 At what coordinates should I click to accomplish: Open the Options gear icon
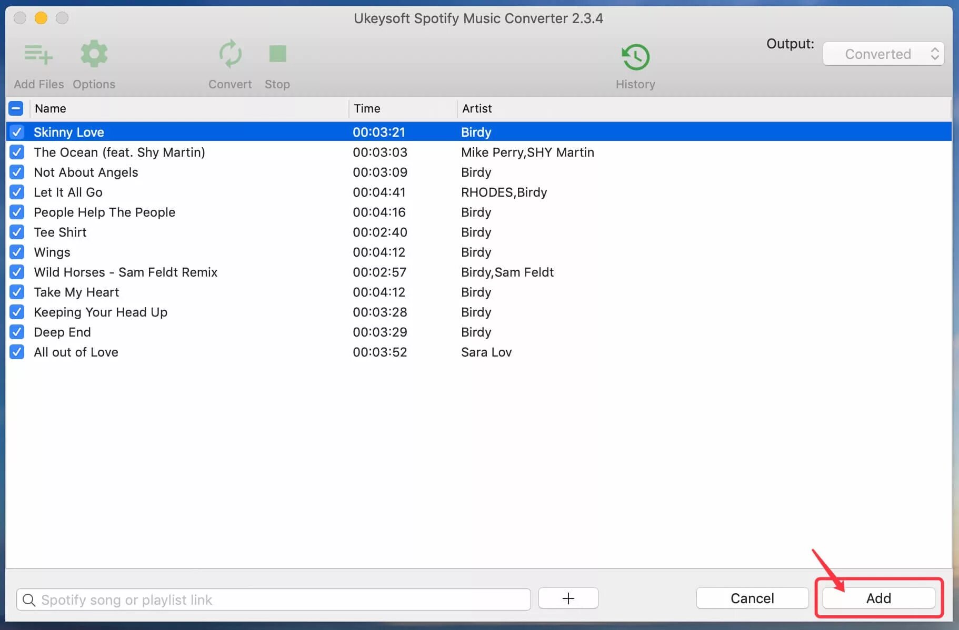[x=94, y=54]
